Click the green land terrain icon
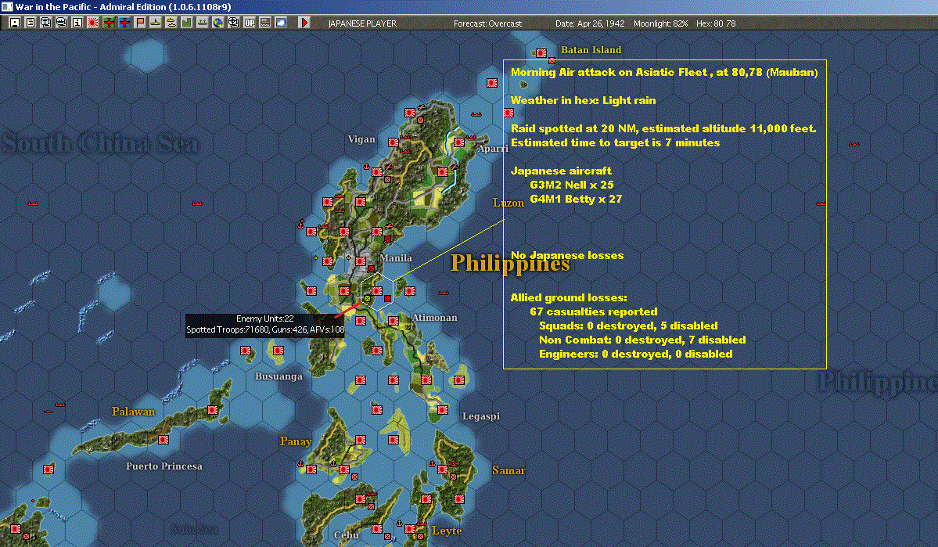Screen dimensions: 938x547 pyautogui.click(x=187, y=23)
